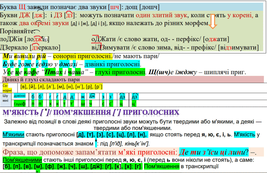Screen dimensions: 267x173
Task: Select the red phrase "один злитий звук"
Action: tap(161, 15)
